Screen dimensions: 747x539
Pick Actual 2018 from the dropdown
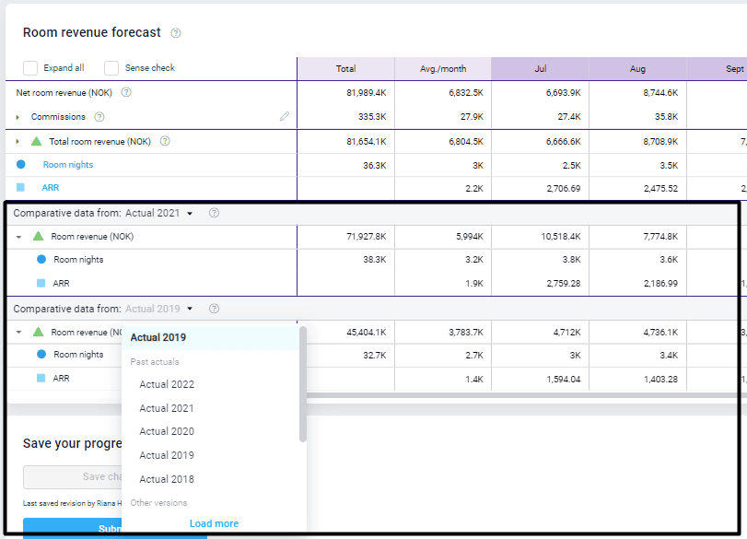pyautogui.click(x=167, y=479)
